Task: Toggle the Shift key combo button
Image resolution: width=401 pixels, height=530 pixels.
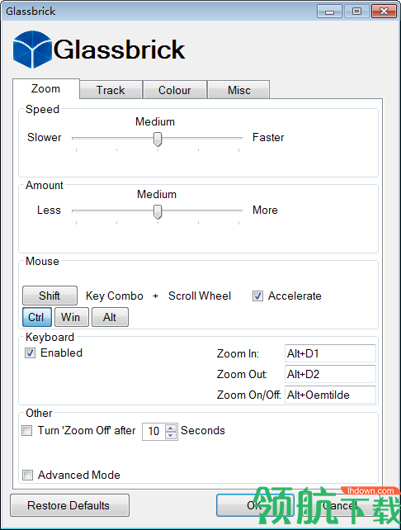Action: [x=50, y=296]
